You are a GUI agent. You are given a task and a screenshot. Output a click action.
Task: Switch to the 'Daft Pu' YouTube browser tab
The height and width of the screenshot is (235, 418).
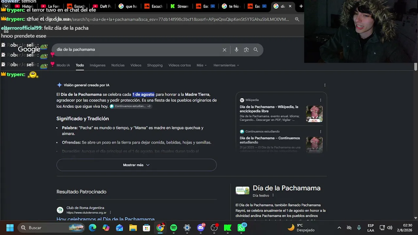pyautogui.click(x=102, y=6)
